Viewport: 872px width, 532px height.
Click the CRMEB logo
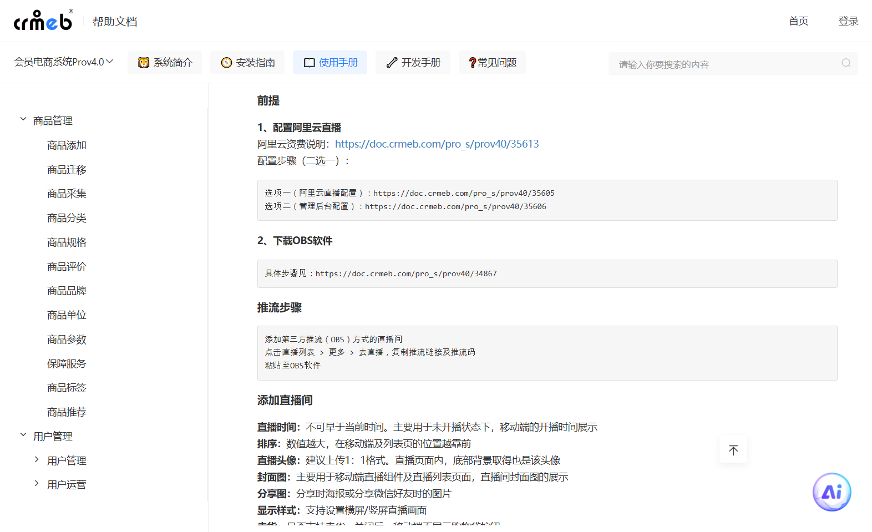pyautogui.click(x=43, y=21)
